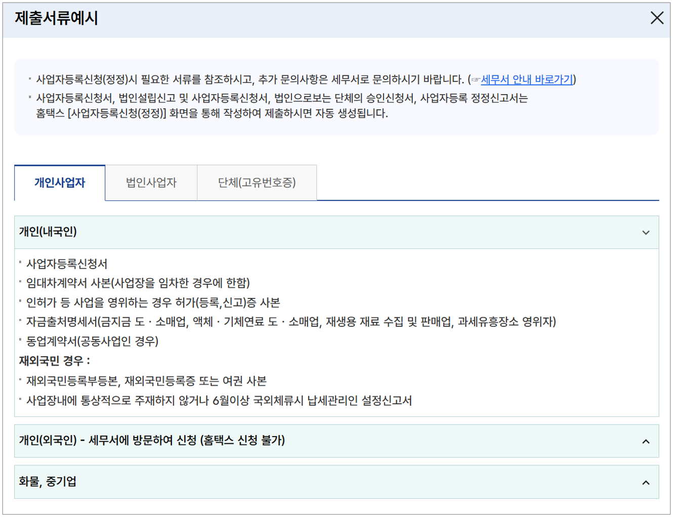This screenshot has height=517, width=674.
Task: Open the 세무서 안내 바로가기 link
Action: 528,79
